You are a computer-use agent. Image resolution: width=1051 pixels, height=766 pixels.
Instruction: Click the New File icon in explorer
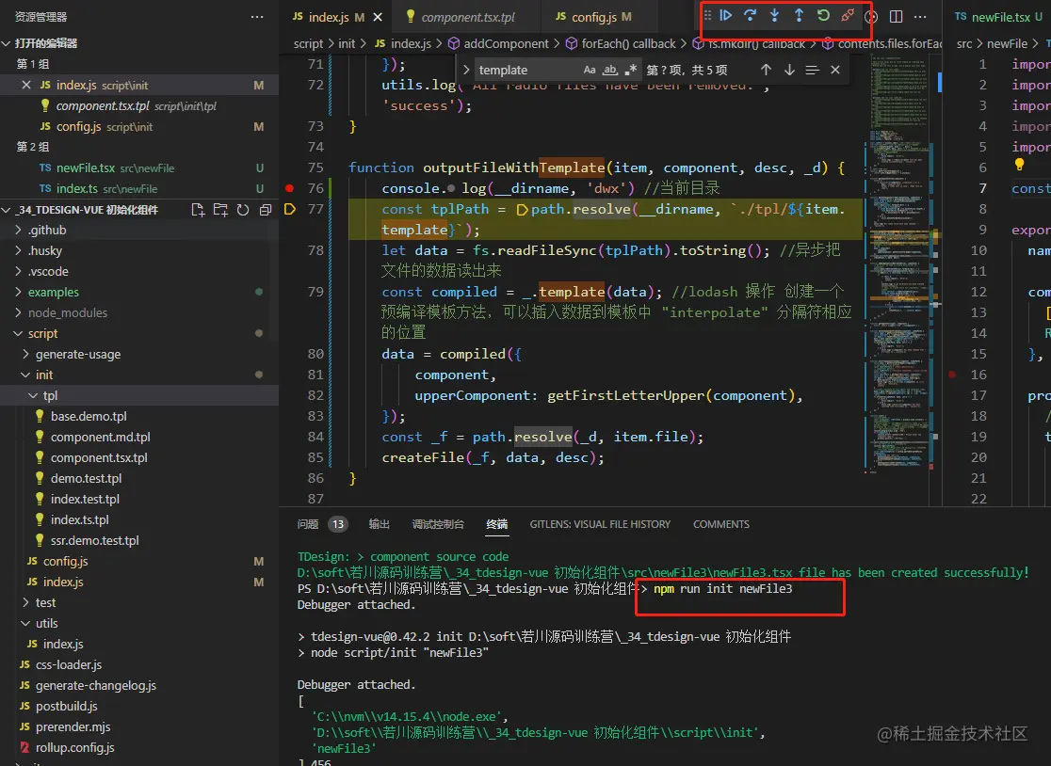tap(198, 210)
